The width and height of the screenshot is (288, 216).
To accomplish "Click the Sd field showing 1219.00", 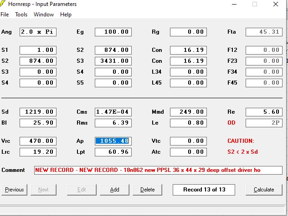I will (x=38, y=112).
